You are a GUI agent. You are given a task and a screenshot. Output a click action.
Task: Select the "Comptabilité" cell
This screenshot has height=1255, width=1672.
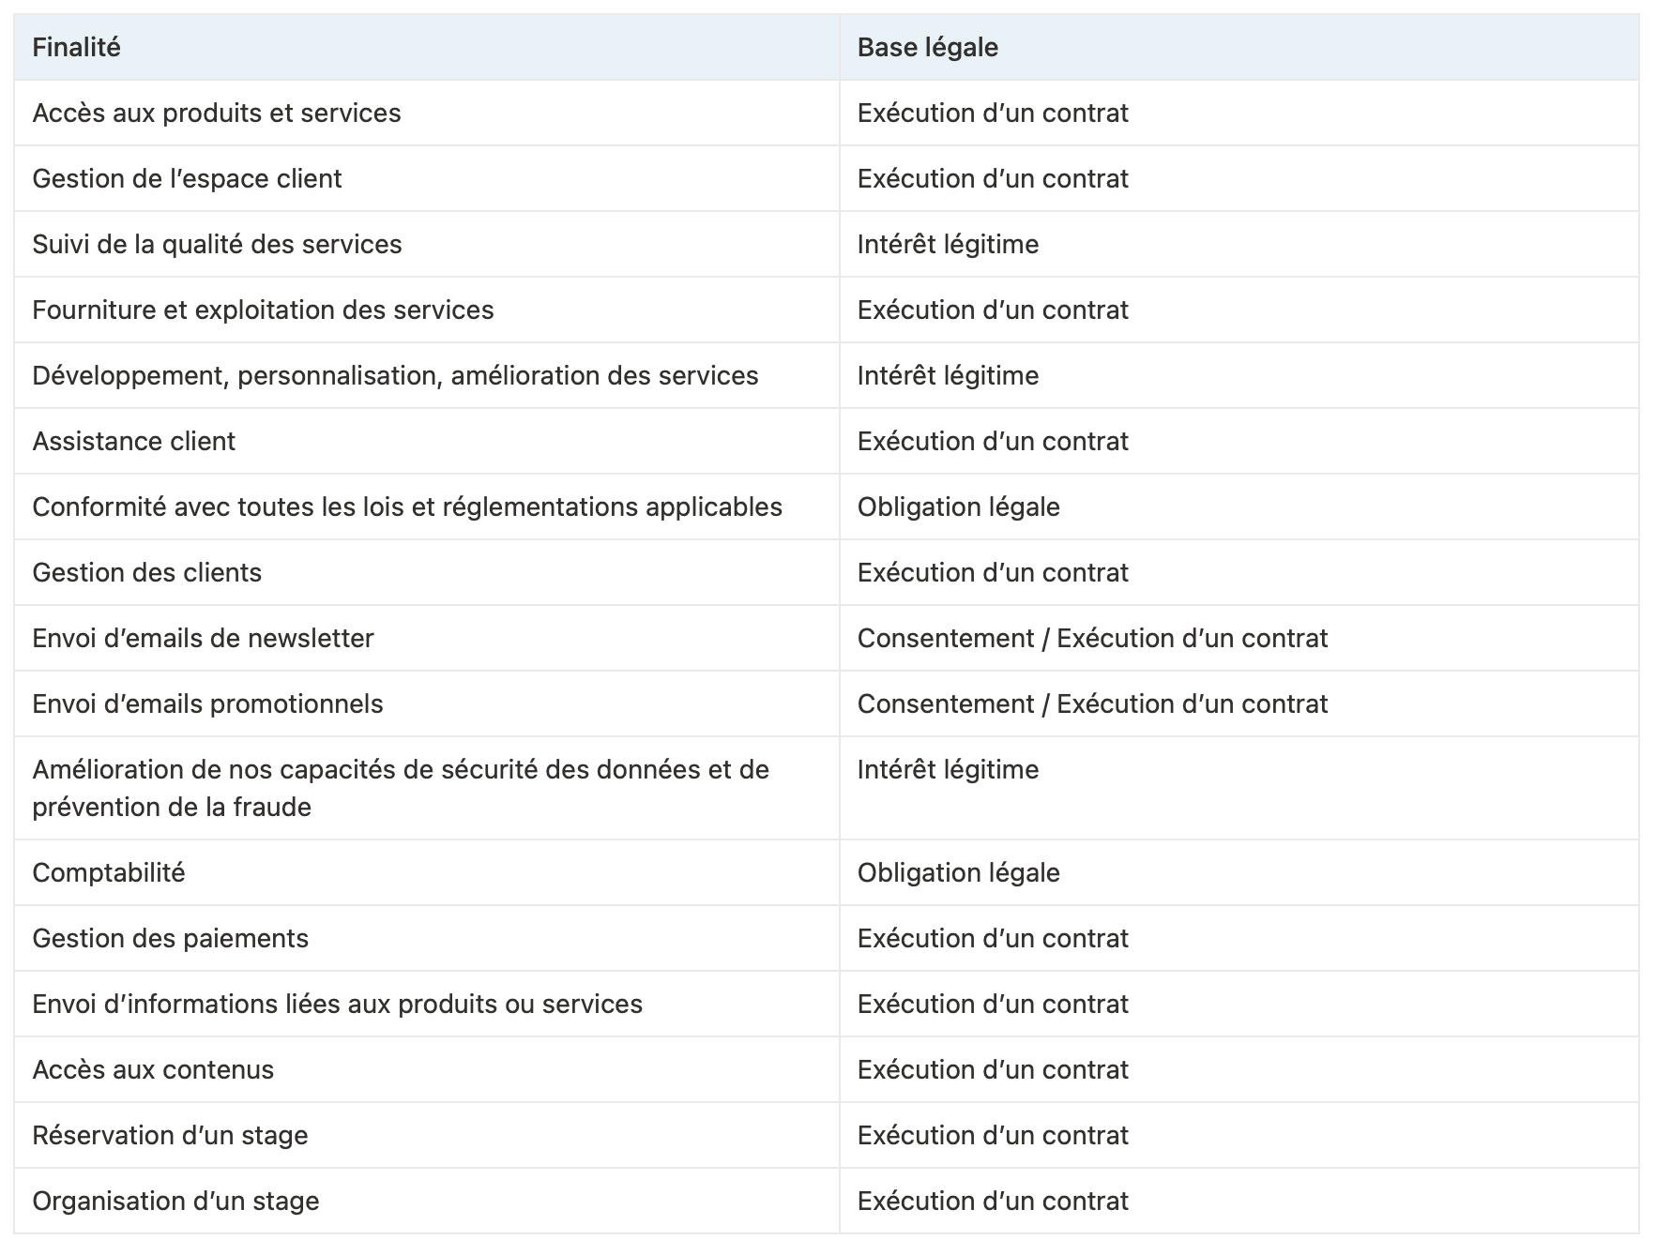(109, 873)
